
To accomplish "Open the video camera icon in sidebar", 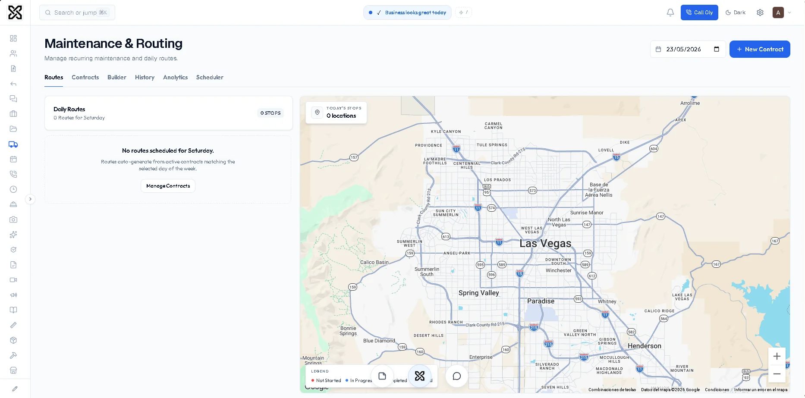I will tap(13, 280).
